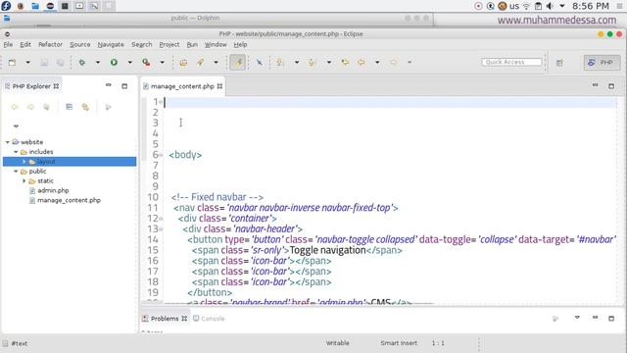Open the Project menu
627x353 pixels.
tap(169, 44)
